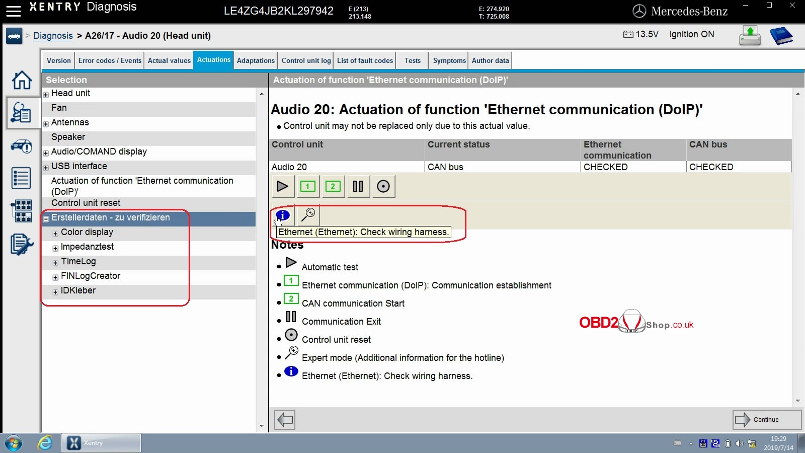805x453 pixels.
Task: Open Expert mode magnifier icon
Action: (x=307, y=215)
